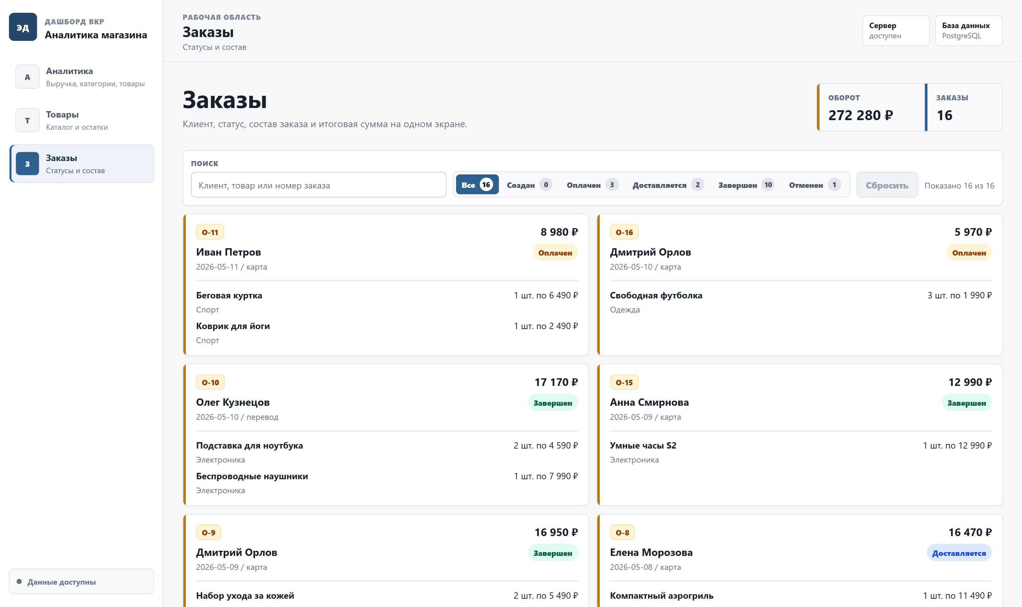
Task: Click order total 8 980 ₽
Action: (559, 232)
